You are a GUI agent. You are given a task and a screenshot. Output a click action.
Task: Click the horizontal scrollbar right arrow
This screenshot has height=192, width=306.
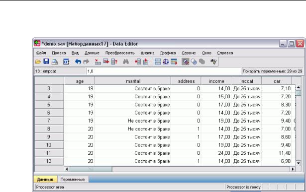click(x=293, y=169)
